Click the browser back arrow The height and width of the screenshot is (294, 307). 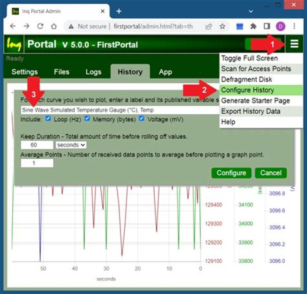click(13, 26)
